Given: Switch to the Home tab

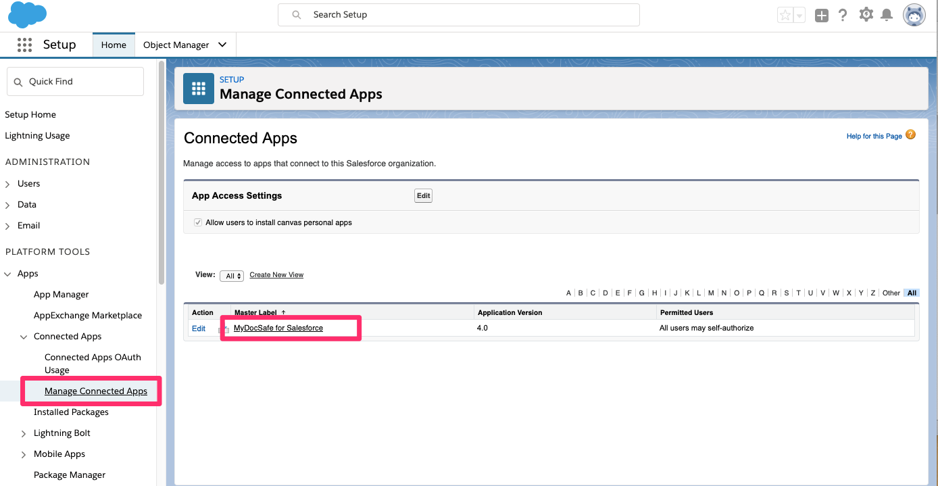Looking at the screenshot, I should [114, 45].
